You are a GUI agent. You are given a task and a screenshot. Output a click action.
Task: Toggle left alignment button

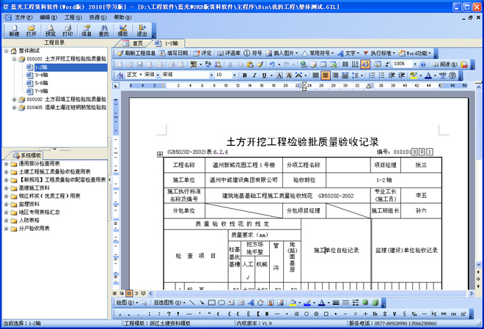[315, 75]
